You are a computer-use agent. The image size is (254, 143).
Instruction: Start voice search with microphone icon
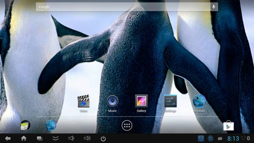point(214,7)
